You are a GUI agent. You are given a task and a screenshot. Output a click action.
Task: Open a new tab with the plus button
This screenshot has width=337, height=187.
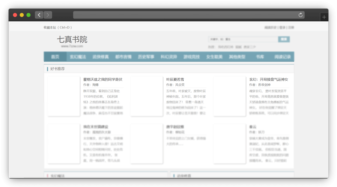tap(324, 17)
